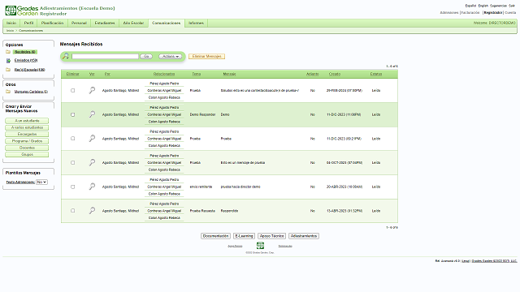The image size is (520, 292).
Task: Select the Demo Responder message checkbox
Action: 72,114
